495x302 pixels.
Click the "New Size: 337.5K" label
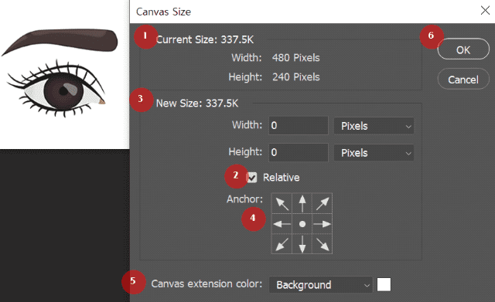pos(197,103)
